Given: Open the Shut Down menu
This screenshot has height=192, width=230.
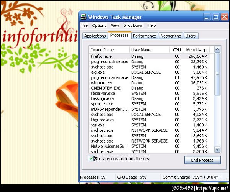Looking at the screenshot, I should pos(133,25).
